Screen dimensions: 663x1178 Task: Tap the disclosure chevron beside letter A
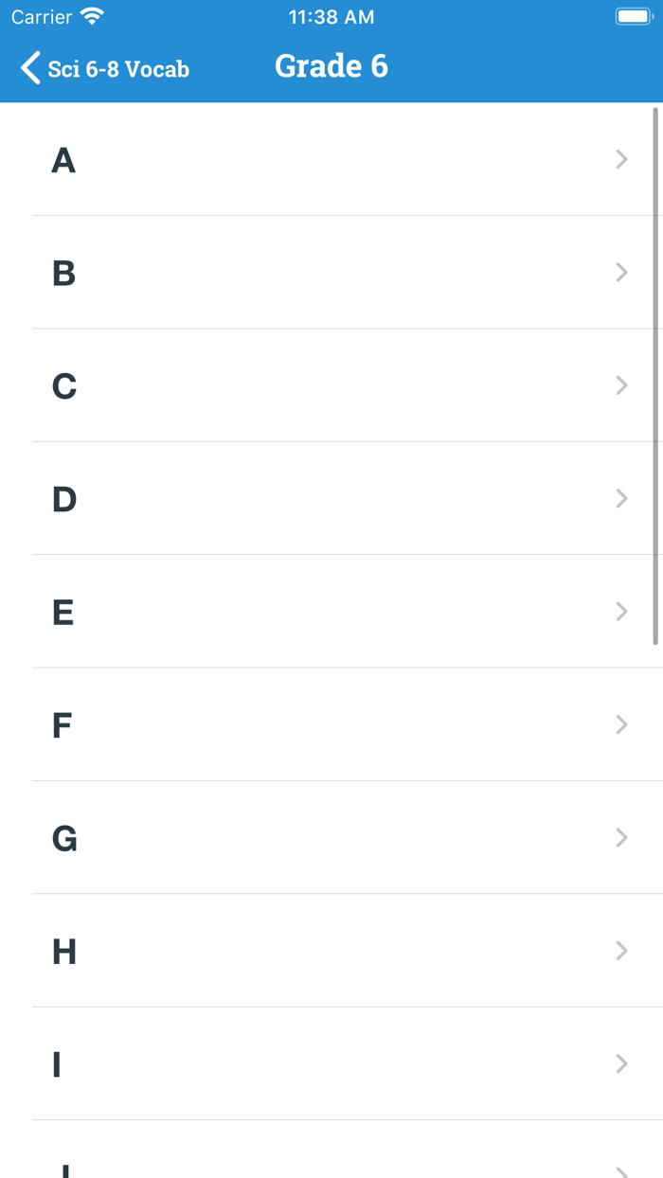tap(621, 159)
